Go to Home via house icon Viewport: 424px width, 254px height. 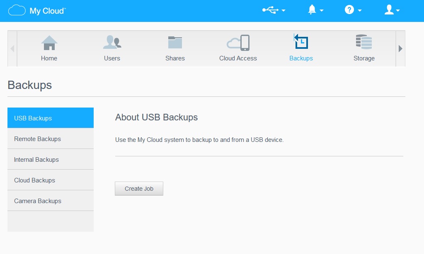coord(49,43)
